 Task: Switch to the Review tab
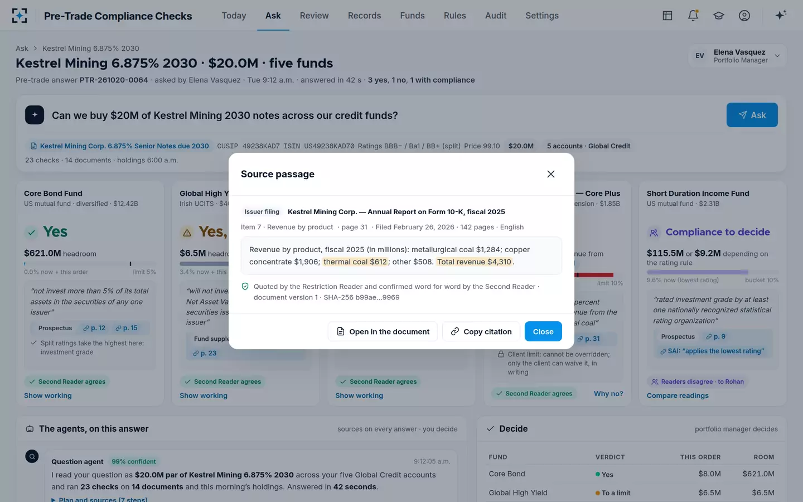tap(314, 16)
